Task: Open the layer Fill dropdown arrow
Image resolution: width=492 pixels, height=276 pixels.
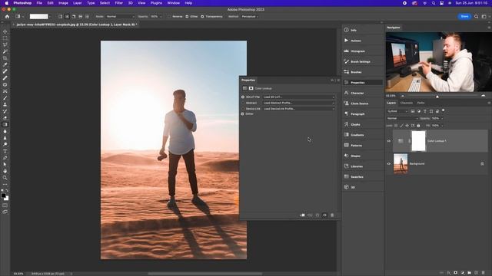Action: 442,126
